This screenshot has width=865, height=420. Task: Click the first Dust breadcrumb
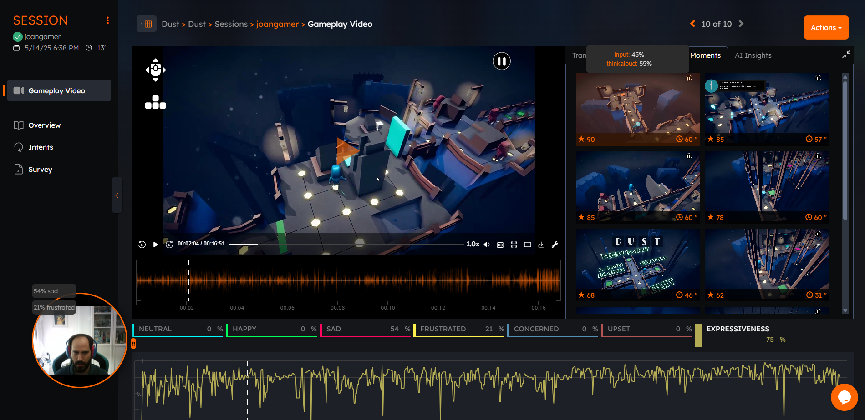[x=170, y=24]
